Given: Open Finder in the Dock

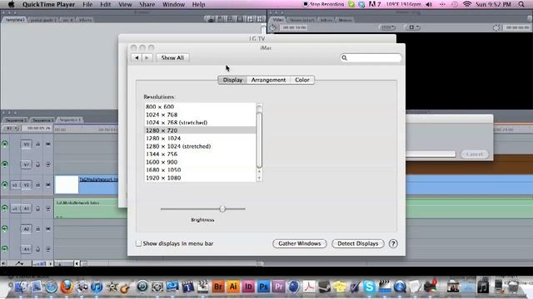Looking at the screenshot, I should coord(21,287).
